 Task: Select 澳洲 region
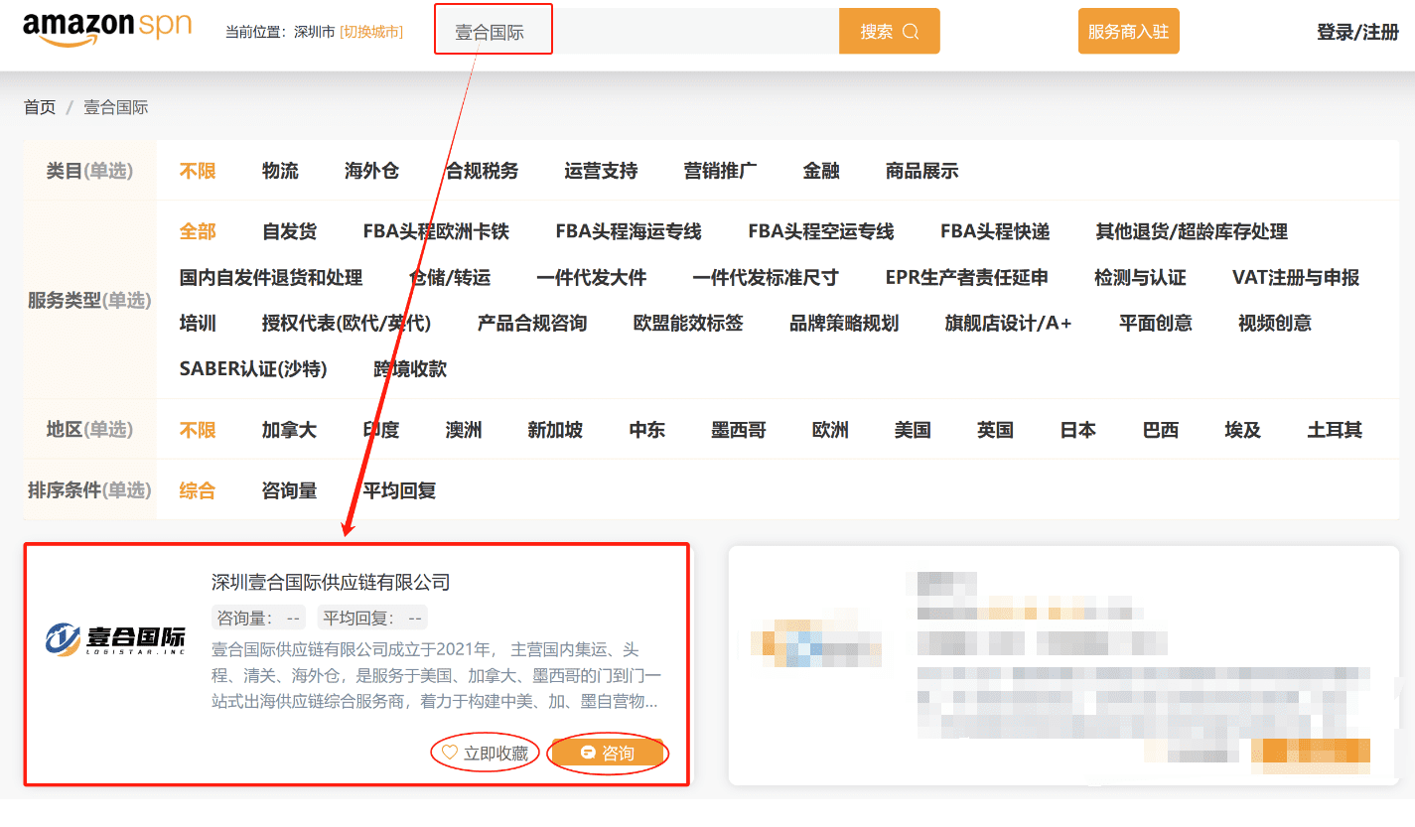coord(464,430)
